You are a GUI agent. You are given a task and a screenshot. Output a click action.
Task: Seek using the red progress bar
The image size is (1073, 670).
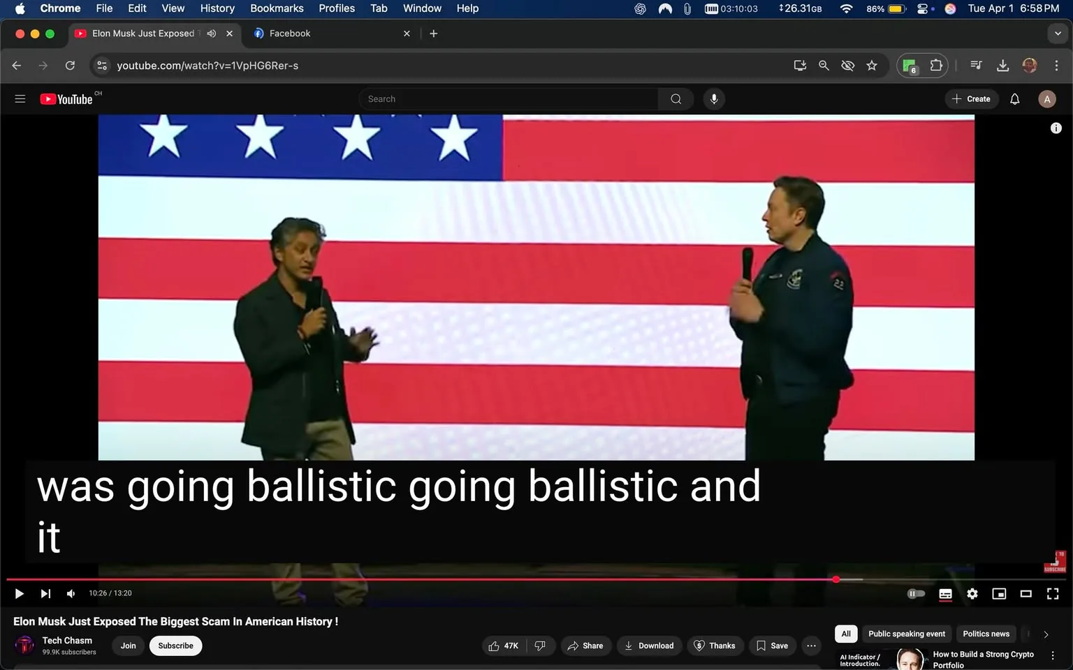click(x=419, y=579)
